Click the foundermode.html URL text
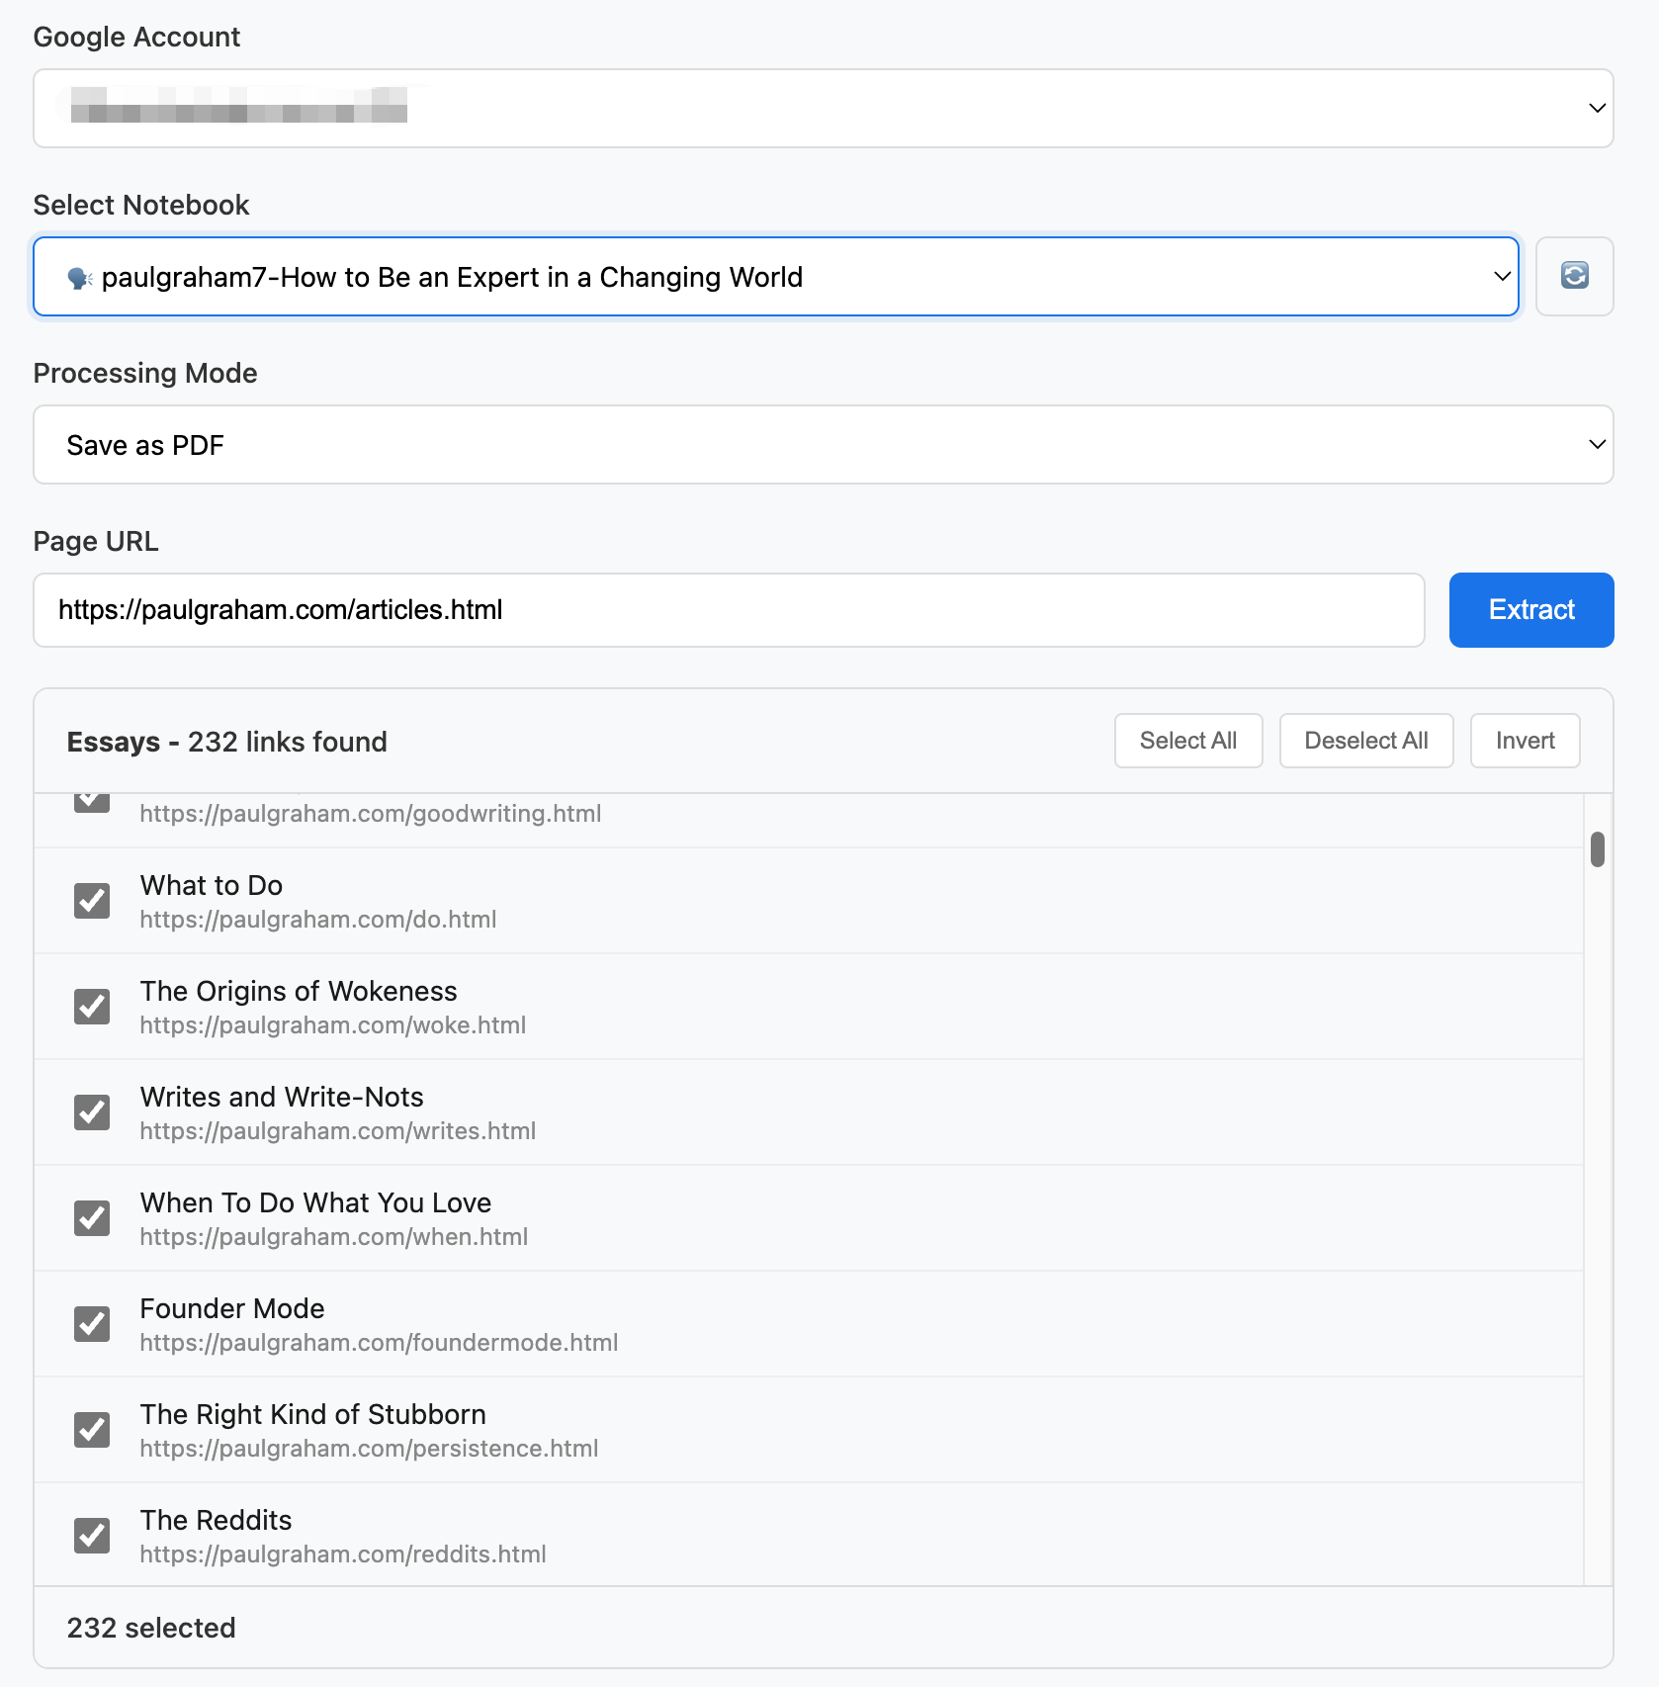Screen dimensions: 1659x1687 [380, 1343]
